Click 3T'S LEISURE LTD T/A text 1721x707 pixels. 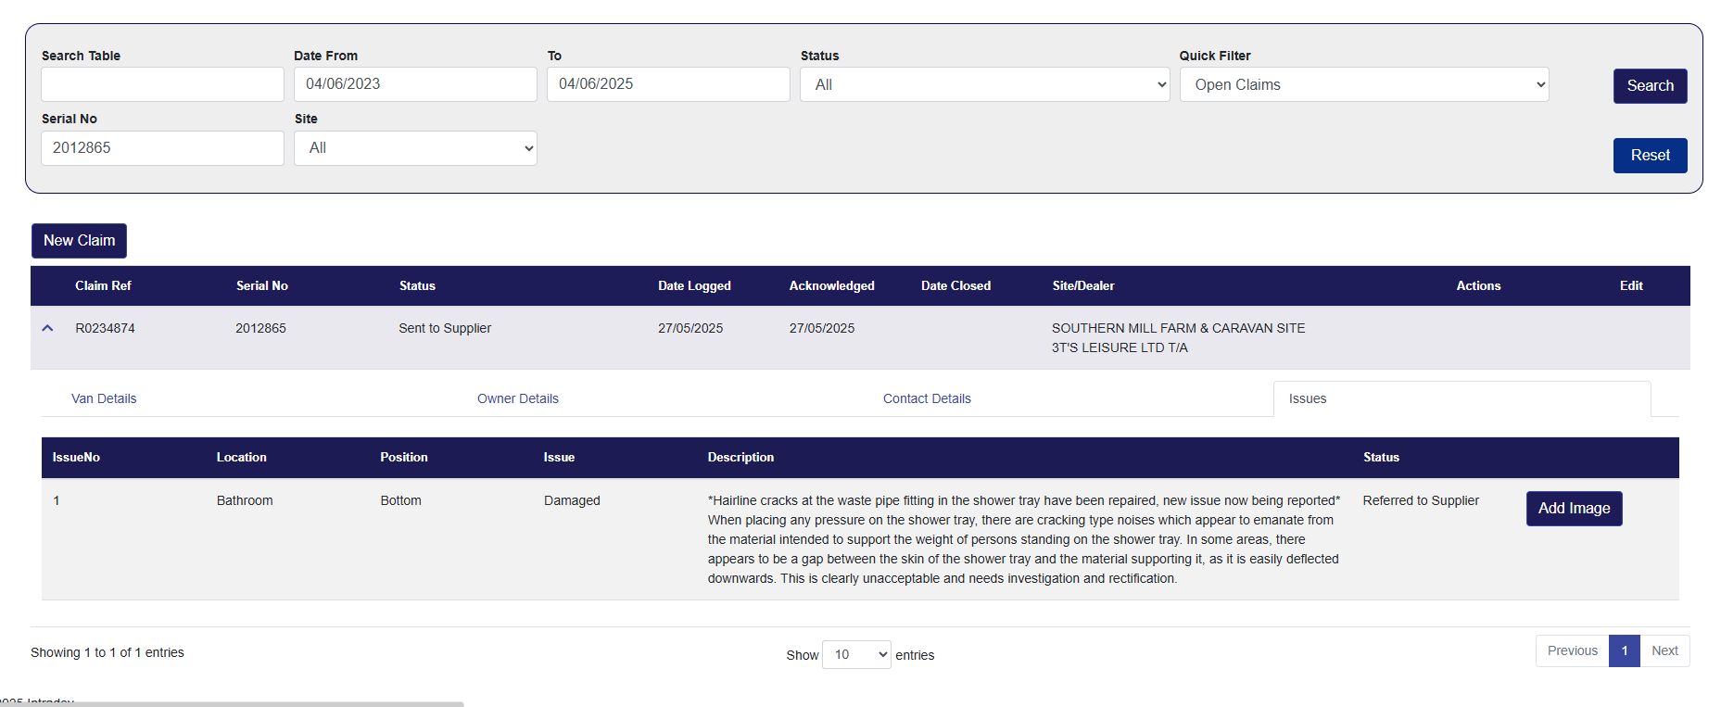click(1120, 347)
